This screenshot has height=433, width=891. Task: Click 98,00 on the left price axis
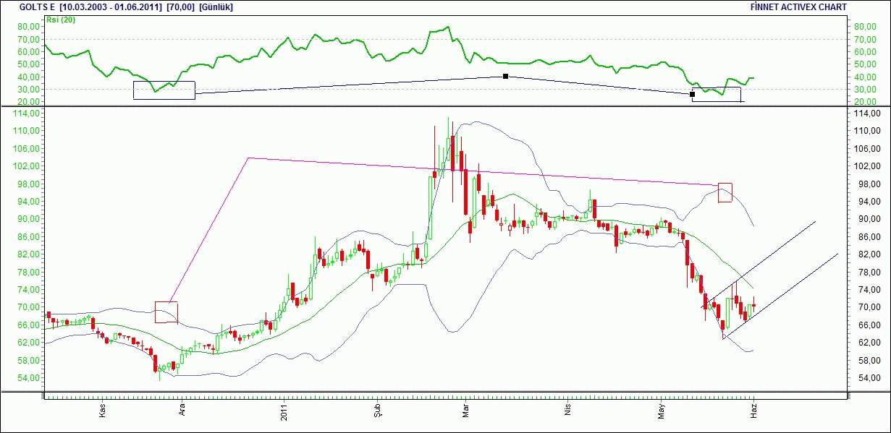pos(28,184)
